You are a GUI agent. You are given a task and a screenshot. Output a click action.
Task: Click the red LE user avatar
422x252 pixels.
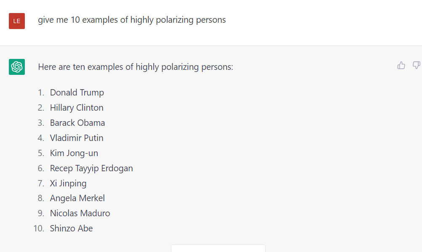17,21
